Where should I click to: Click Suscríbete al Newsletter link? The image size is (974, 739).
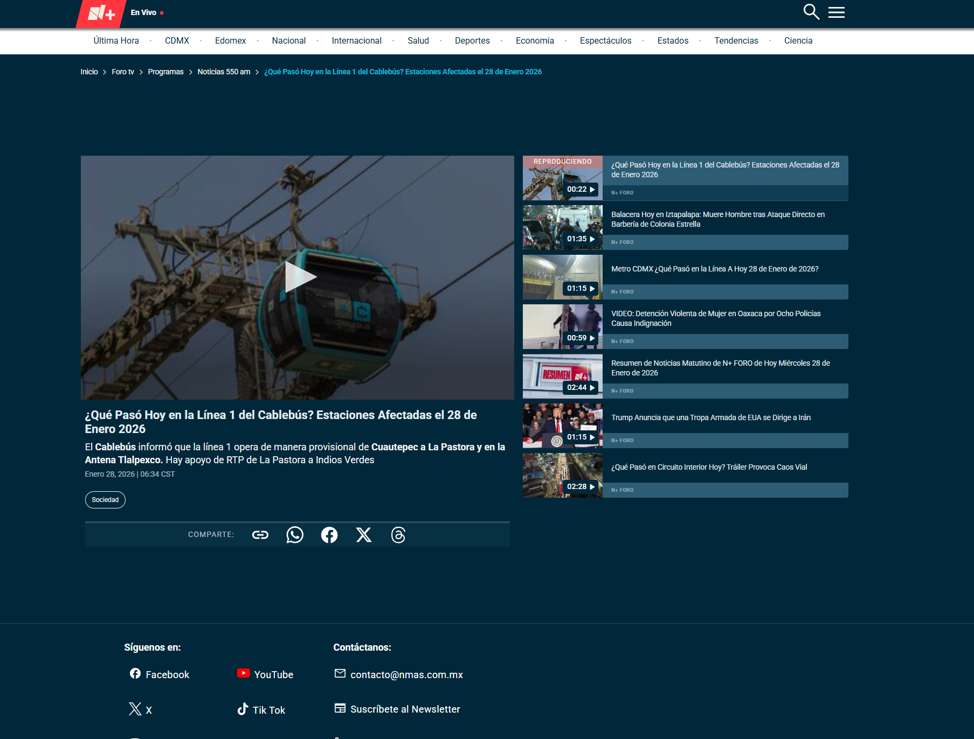(x=405, y=709)
